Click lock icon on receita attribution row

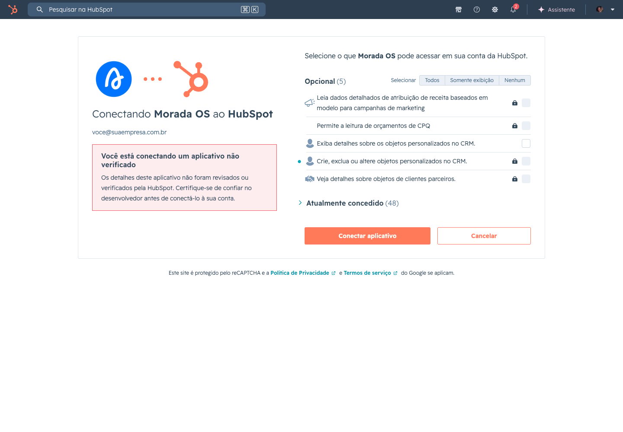click(x=515, y=103)
